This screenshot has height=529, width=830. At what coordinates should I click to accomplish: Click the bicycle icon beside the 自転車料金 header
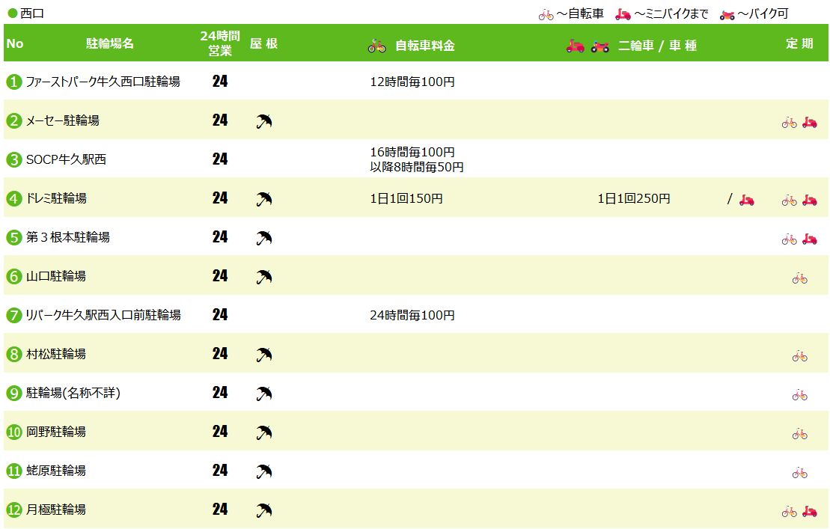(x=376, y=46)
